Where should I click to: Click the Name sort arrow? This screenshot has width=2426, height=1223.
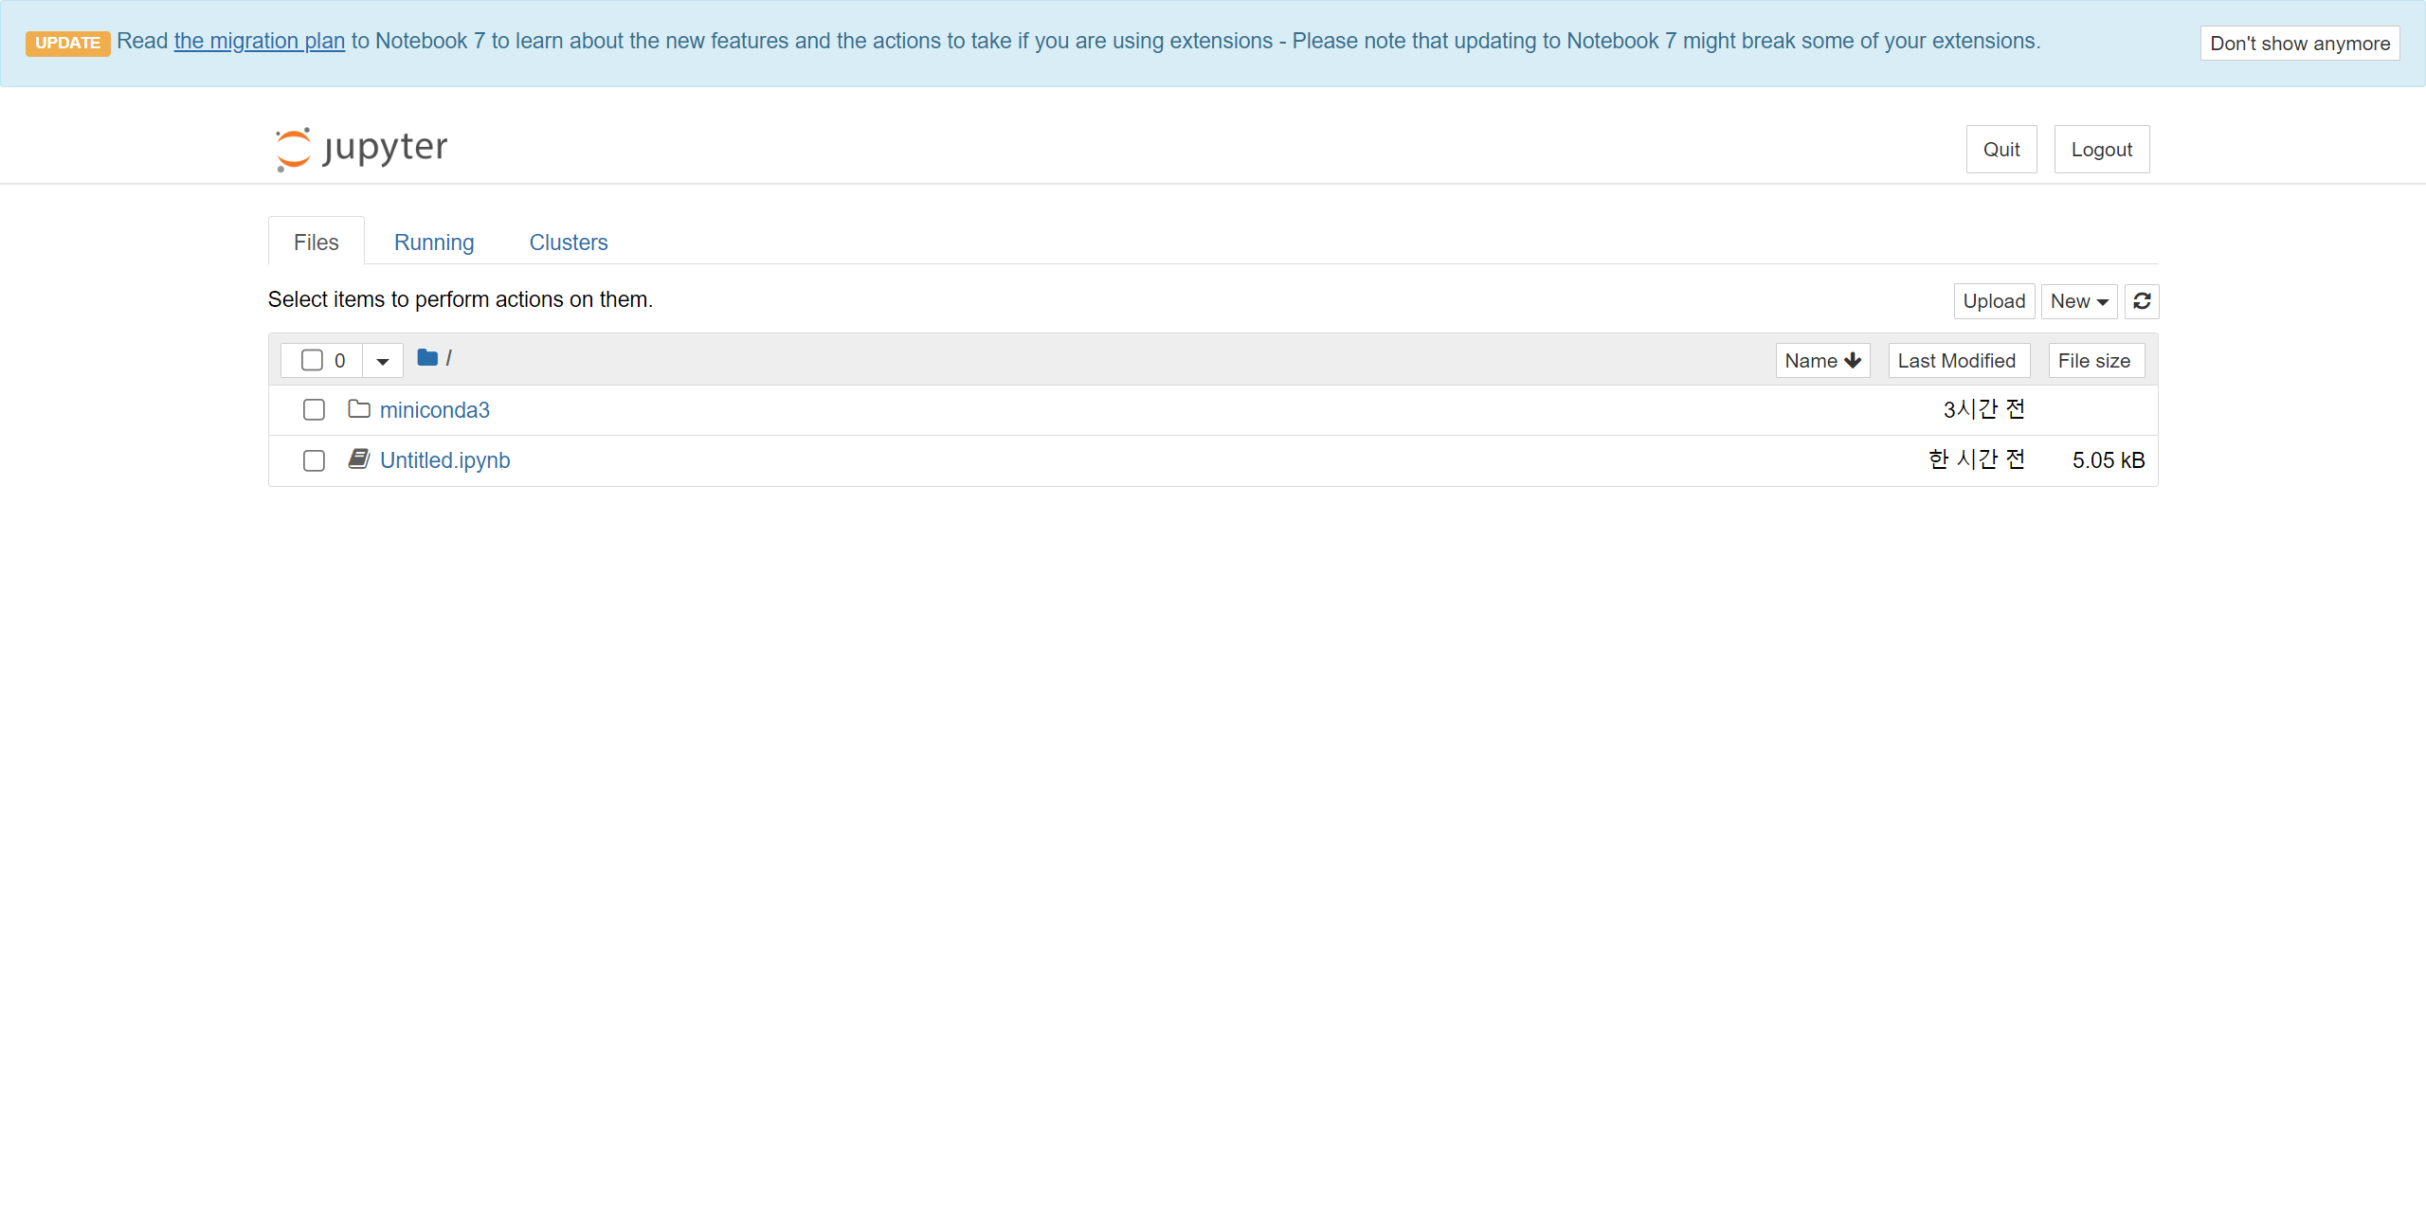coord(1853,361)
